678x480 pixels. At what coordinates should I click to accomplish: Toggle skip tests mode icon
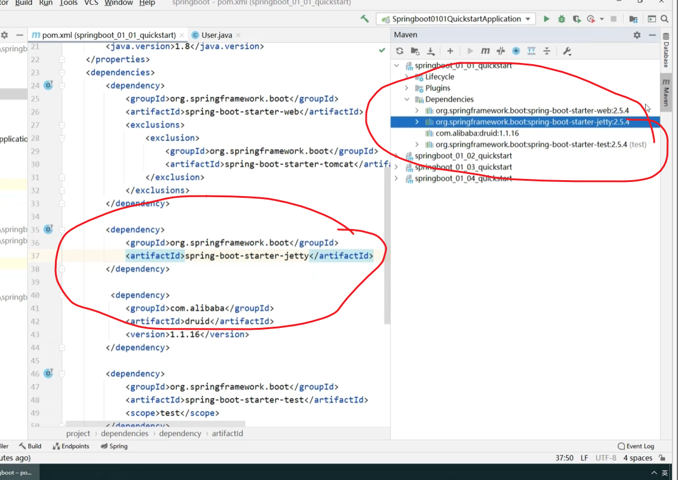click(500, 51)
